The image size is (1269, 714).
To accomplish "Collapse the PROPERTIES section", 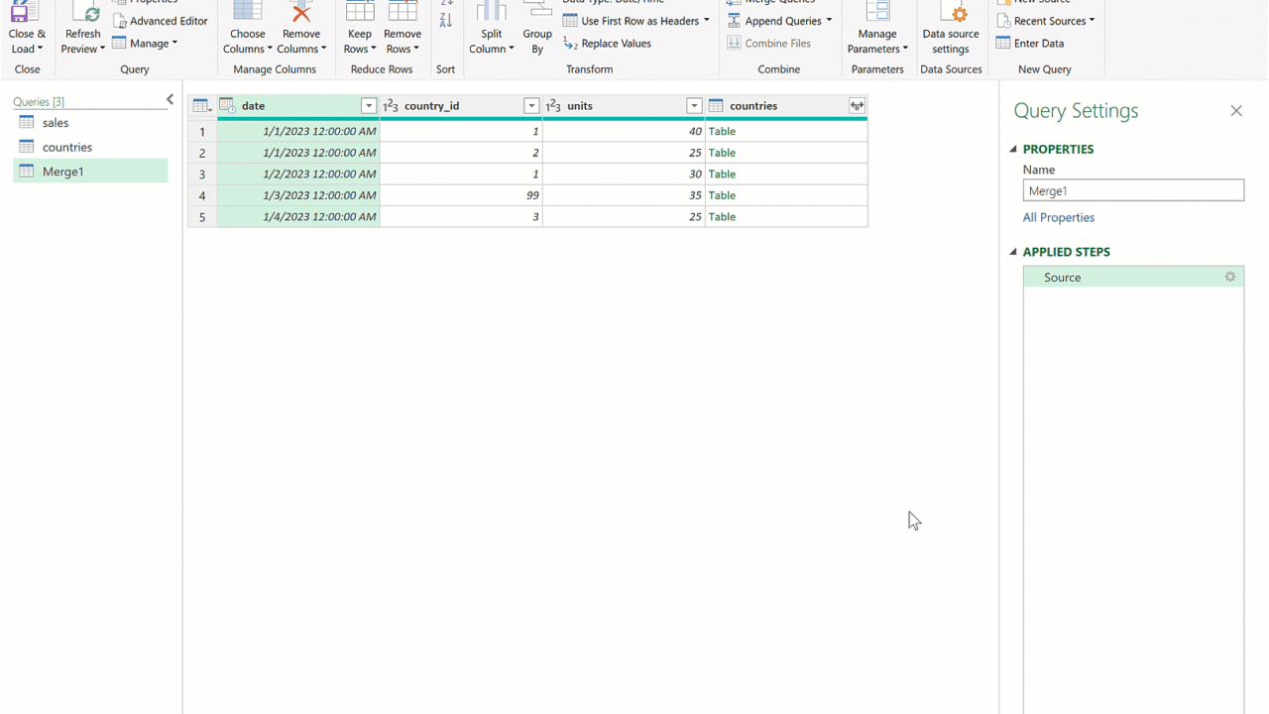I will click(x=1013, y=150).
